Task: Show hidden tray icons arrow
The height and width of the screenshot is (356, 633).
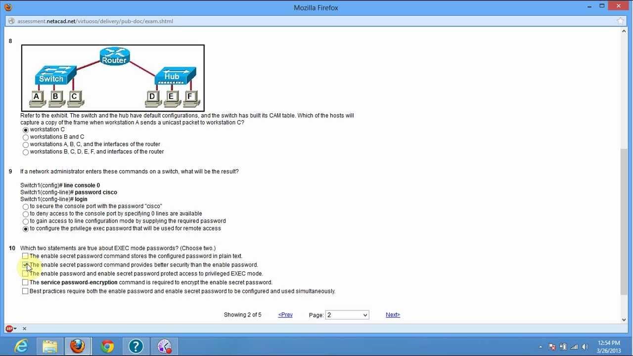Action: (x=541, y=347)
